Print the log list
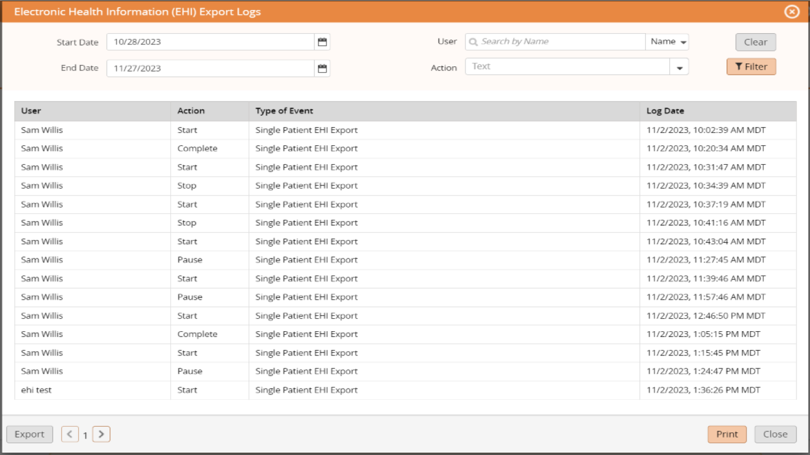The height and width of the screenshot is (455, 810). (x=727, y=434)
